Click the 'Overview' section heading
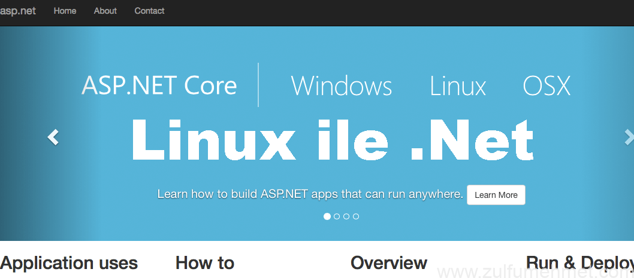Screen dimensions: 634x278 coord(389,263)
